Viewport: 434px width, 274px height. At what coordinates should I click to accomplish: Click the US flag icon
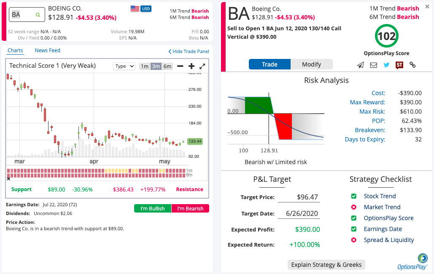(x=135, y=8)
